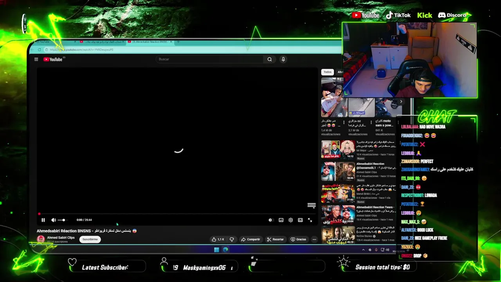Click the 0:00 / 26:44 time display
Image resolution: width=501 pixels, height=282 pixels.
tap(84, 220)
